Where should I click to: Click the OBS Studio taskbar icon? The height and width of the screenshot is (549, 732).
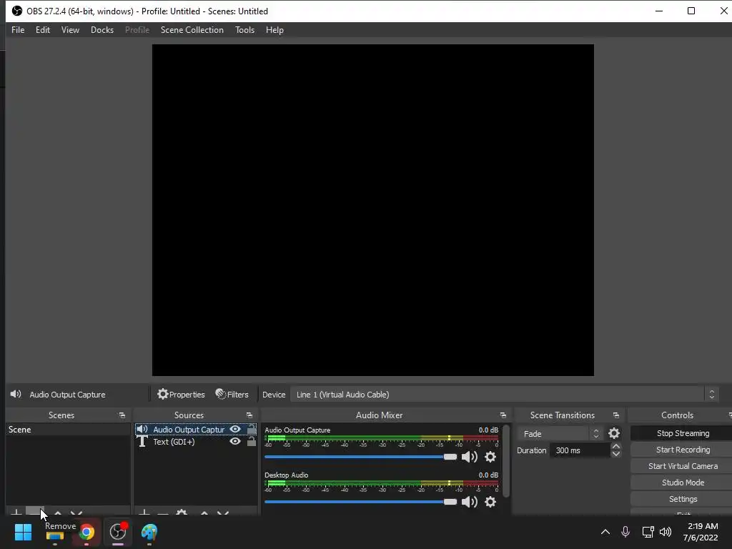coord(118,532)
